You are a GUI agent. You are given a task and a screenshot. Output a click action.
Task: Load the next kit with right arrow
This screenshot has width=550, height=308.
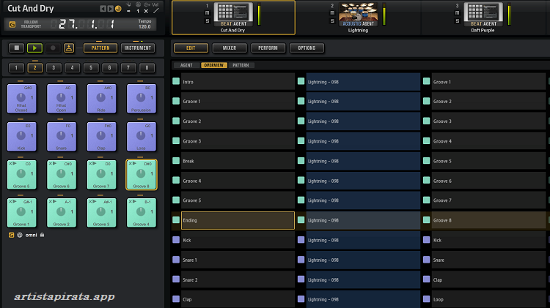point(111,9)
